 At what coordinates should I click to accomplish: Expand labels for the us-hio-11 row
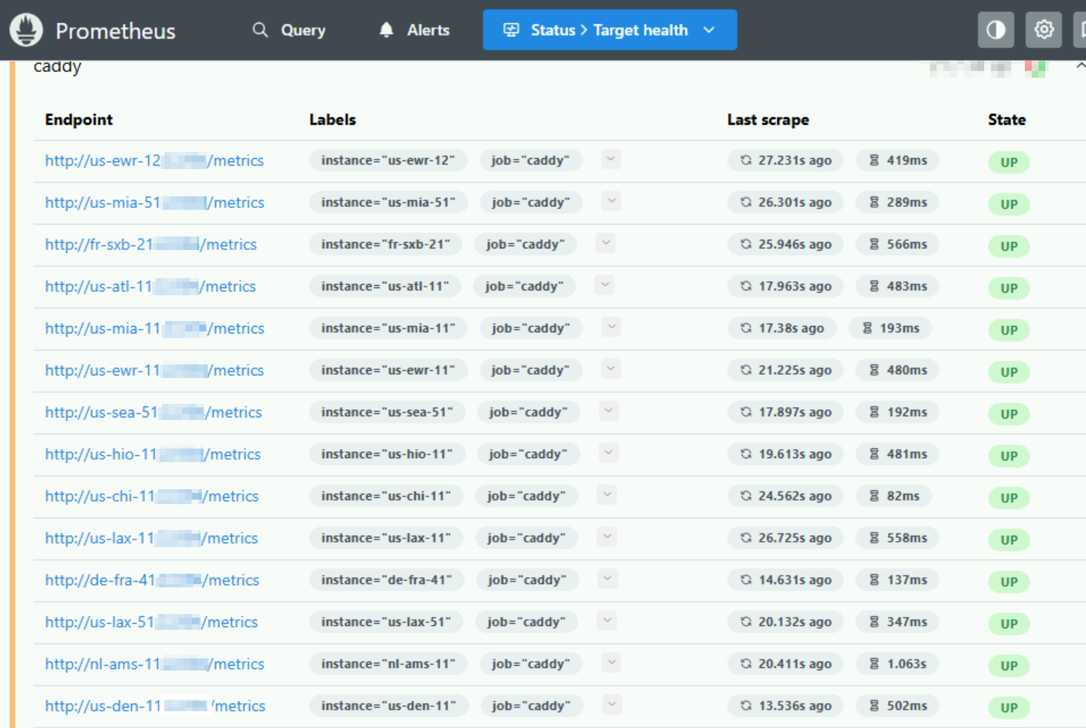click(608, 453)
